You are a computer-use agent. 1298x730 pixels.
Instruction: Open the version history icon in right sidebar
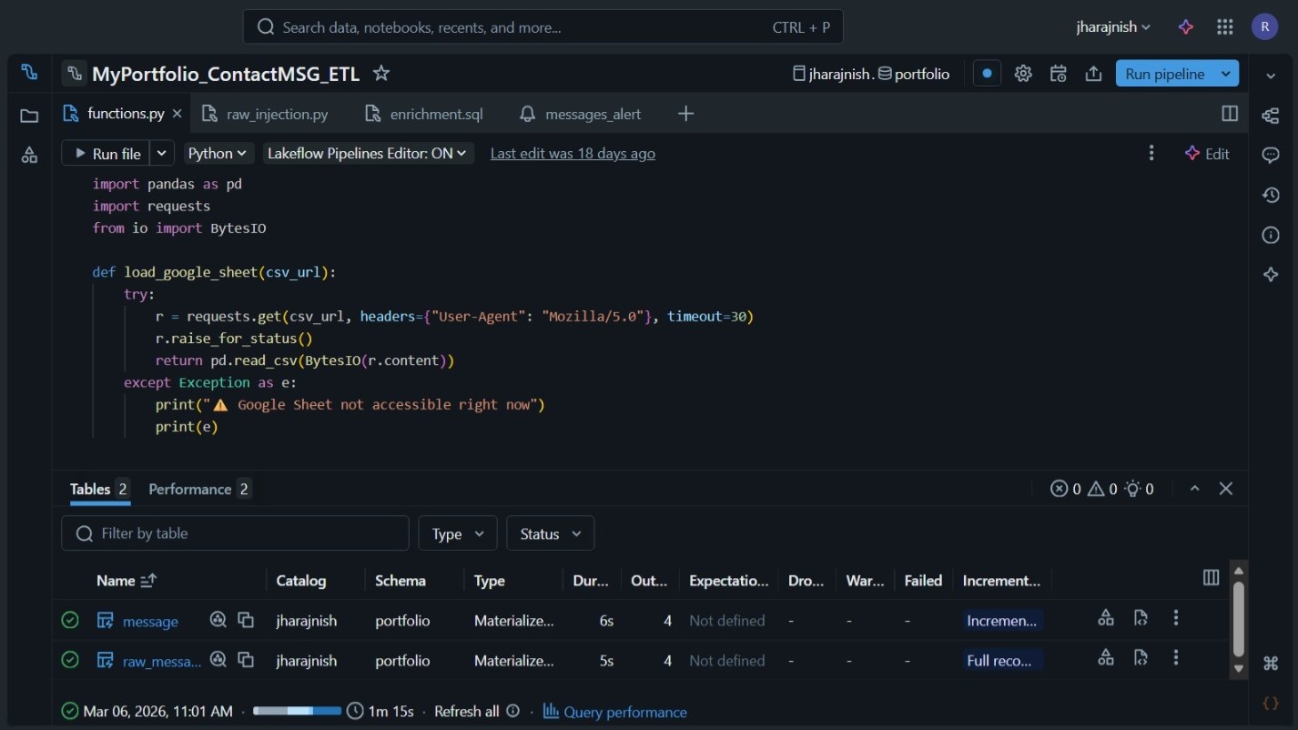pos(1271,195)
